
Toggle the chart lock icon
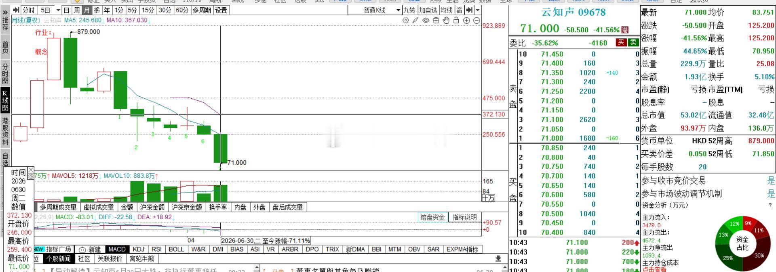pyautogui.click(x=456, y=21)
